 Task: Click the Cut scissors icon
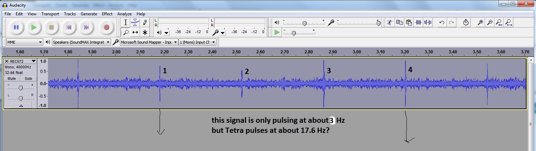(x=390, y=23)
